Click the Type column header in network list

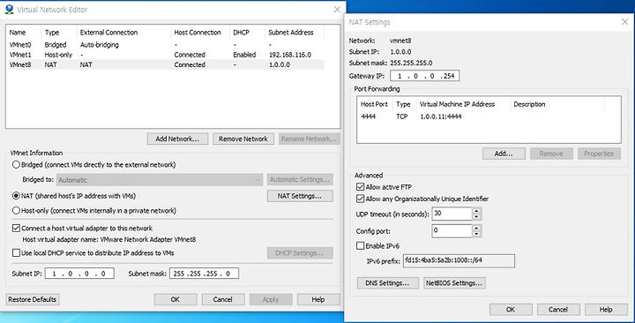(x=59, y=33)
